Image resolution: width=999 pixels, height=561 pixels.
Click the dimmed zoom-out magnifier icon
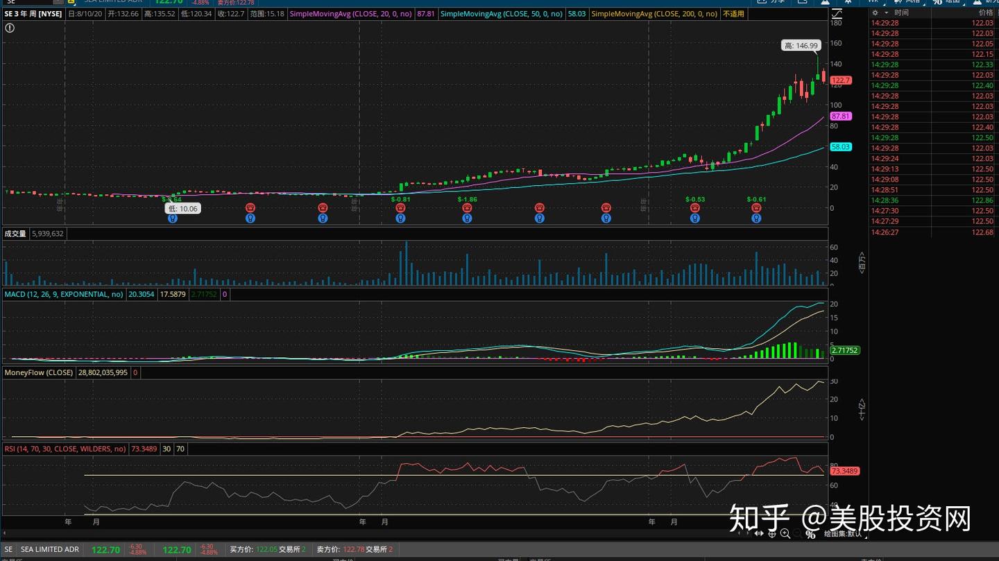pyautogui.click(x=797, y=535)
